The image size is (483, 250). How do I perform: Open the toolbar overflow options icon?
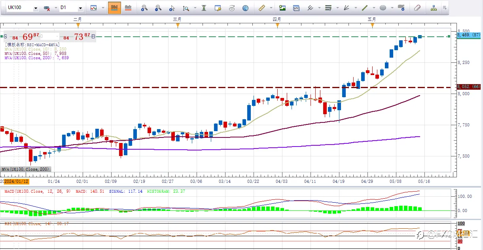pyautogui.click(x=445, y=8)
